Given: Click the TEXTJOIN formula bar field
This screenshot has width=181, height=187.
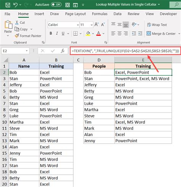Looking at the screenshot, I should [125, 51].
